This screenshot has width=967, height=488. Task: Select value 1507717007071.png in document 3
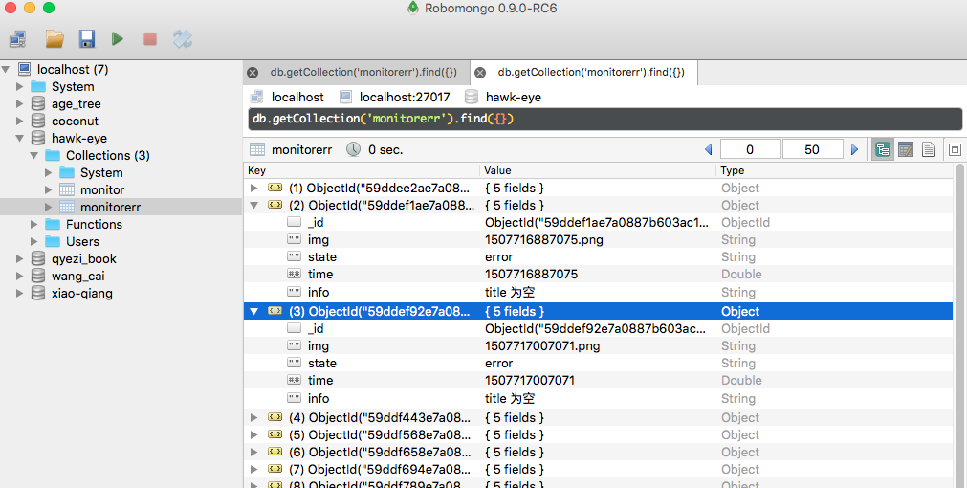(x=542, y=346)
